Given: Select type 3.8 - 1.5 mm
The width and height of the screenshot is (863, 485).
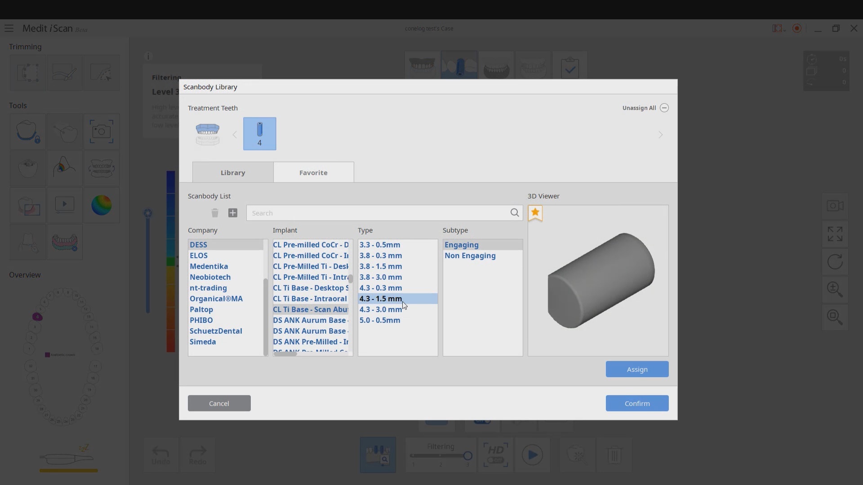Looking at the screenshot, I should [398, 266].
